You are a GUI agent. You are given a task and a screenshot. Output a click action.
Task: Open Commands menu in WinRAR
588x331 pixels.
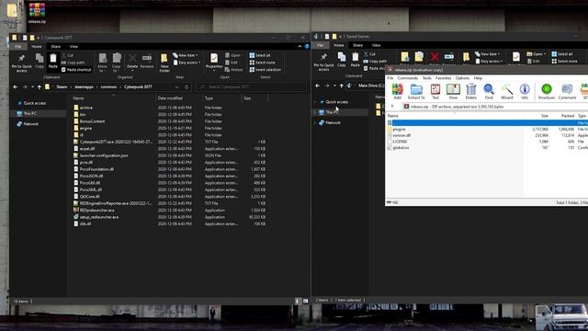(x=408, y=78)
